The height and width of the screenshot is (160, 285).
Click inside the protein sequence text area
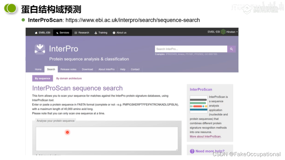coord(107,139)
